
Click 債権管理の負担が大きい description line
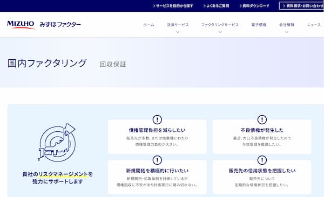point(157,145)
